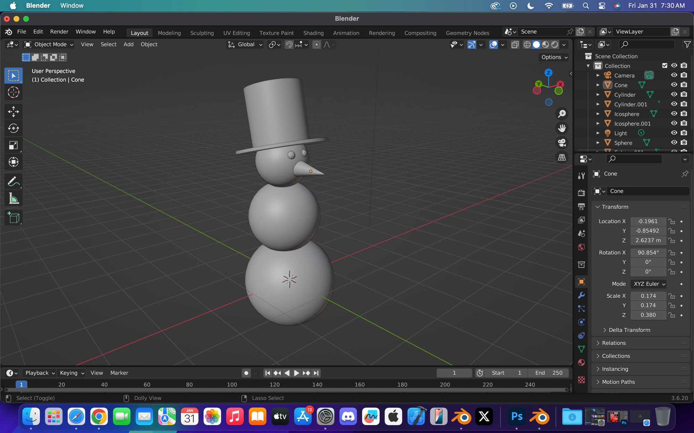Open the Object Mode dropdown
The image size is (694, 433).
tap(49, 44)
